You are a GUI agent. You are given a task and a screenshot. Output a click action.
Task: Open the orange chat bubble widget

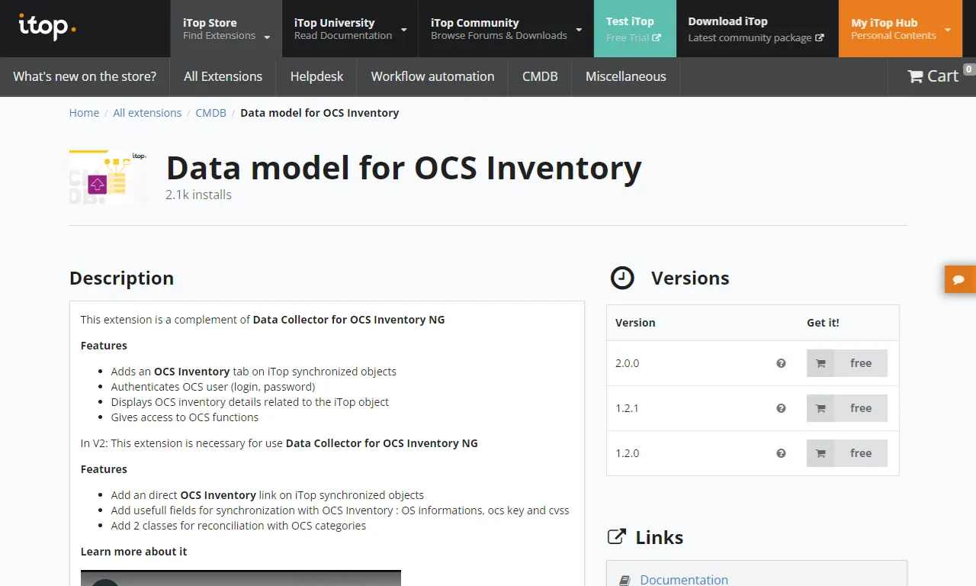[x=959, y=280]
